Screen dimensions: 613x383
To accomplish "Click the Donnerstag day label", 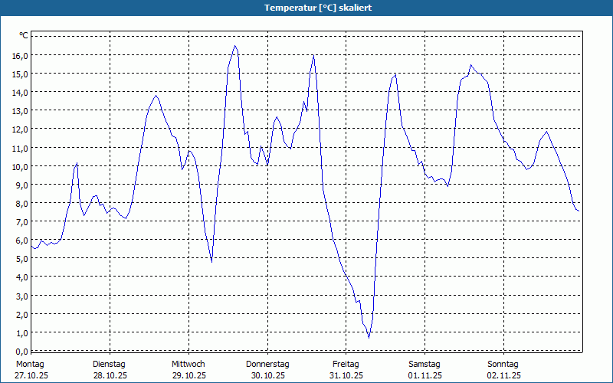I will [x=267, y=365].
